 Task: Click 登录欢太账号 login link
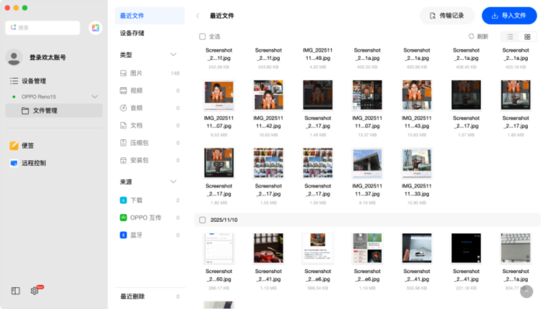click(x=47, y=57)
